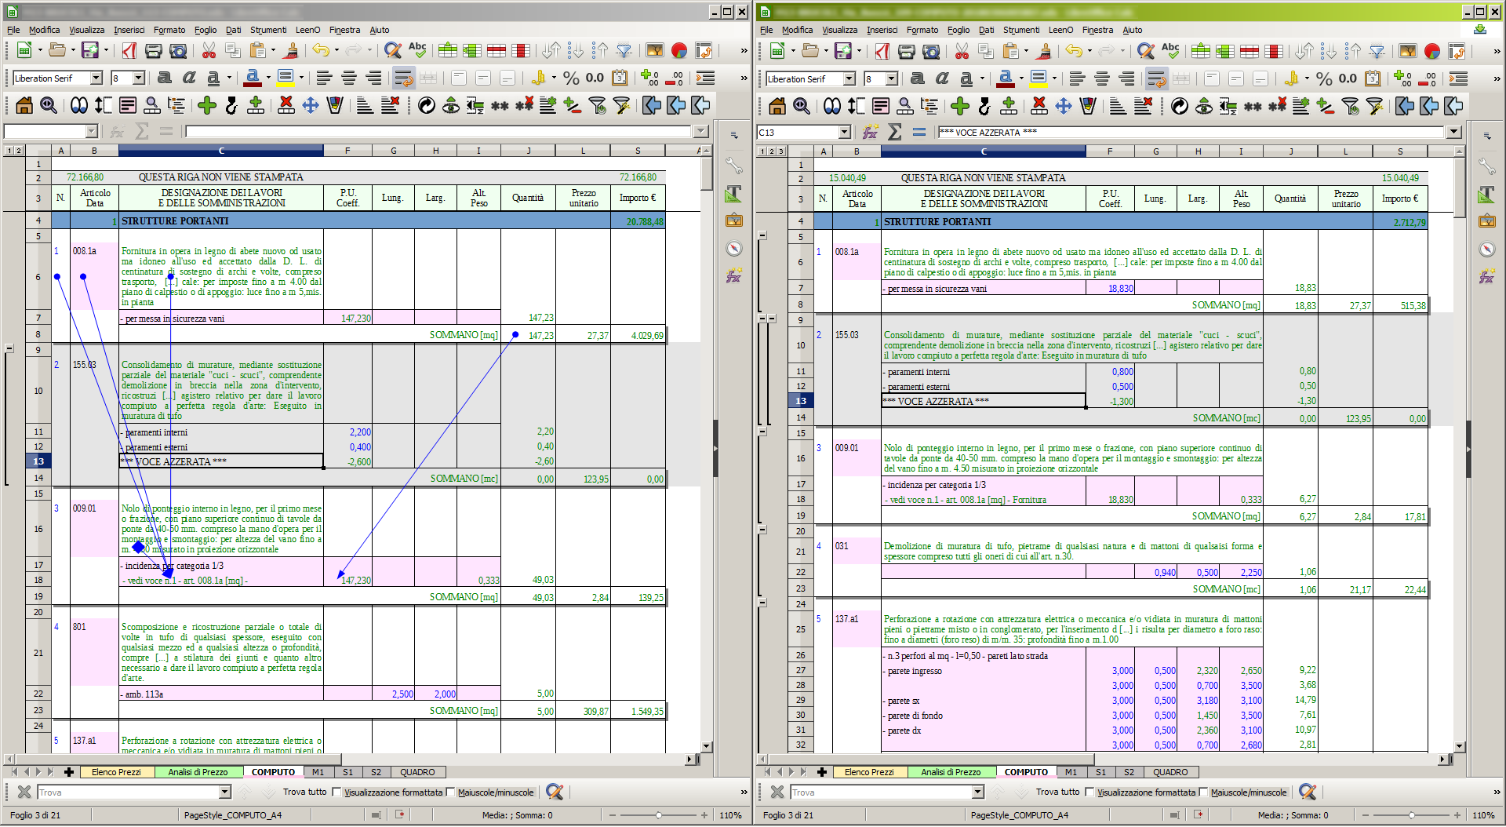
Task: Click Spelling Abc icon in left window
Action: (417, 51)
